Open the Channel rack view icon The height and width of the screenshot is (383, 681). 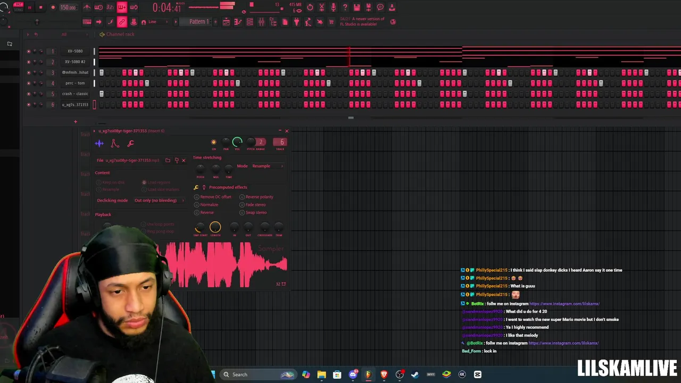click(x=250, y=22)
